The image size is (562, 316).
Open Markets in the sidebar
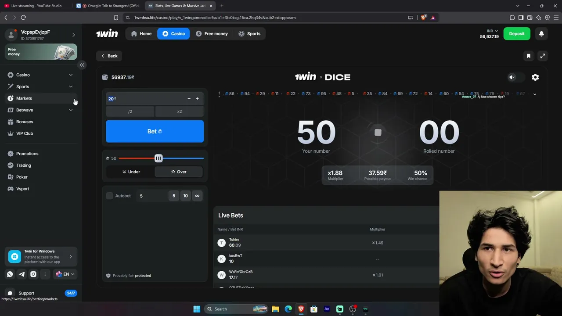41,98
